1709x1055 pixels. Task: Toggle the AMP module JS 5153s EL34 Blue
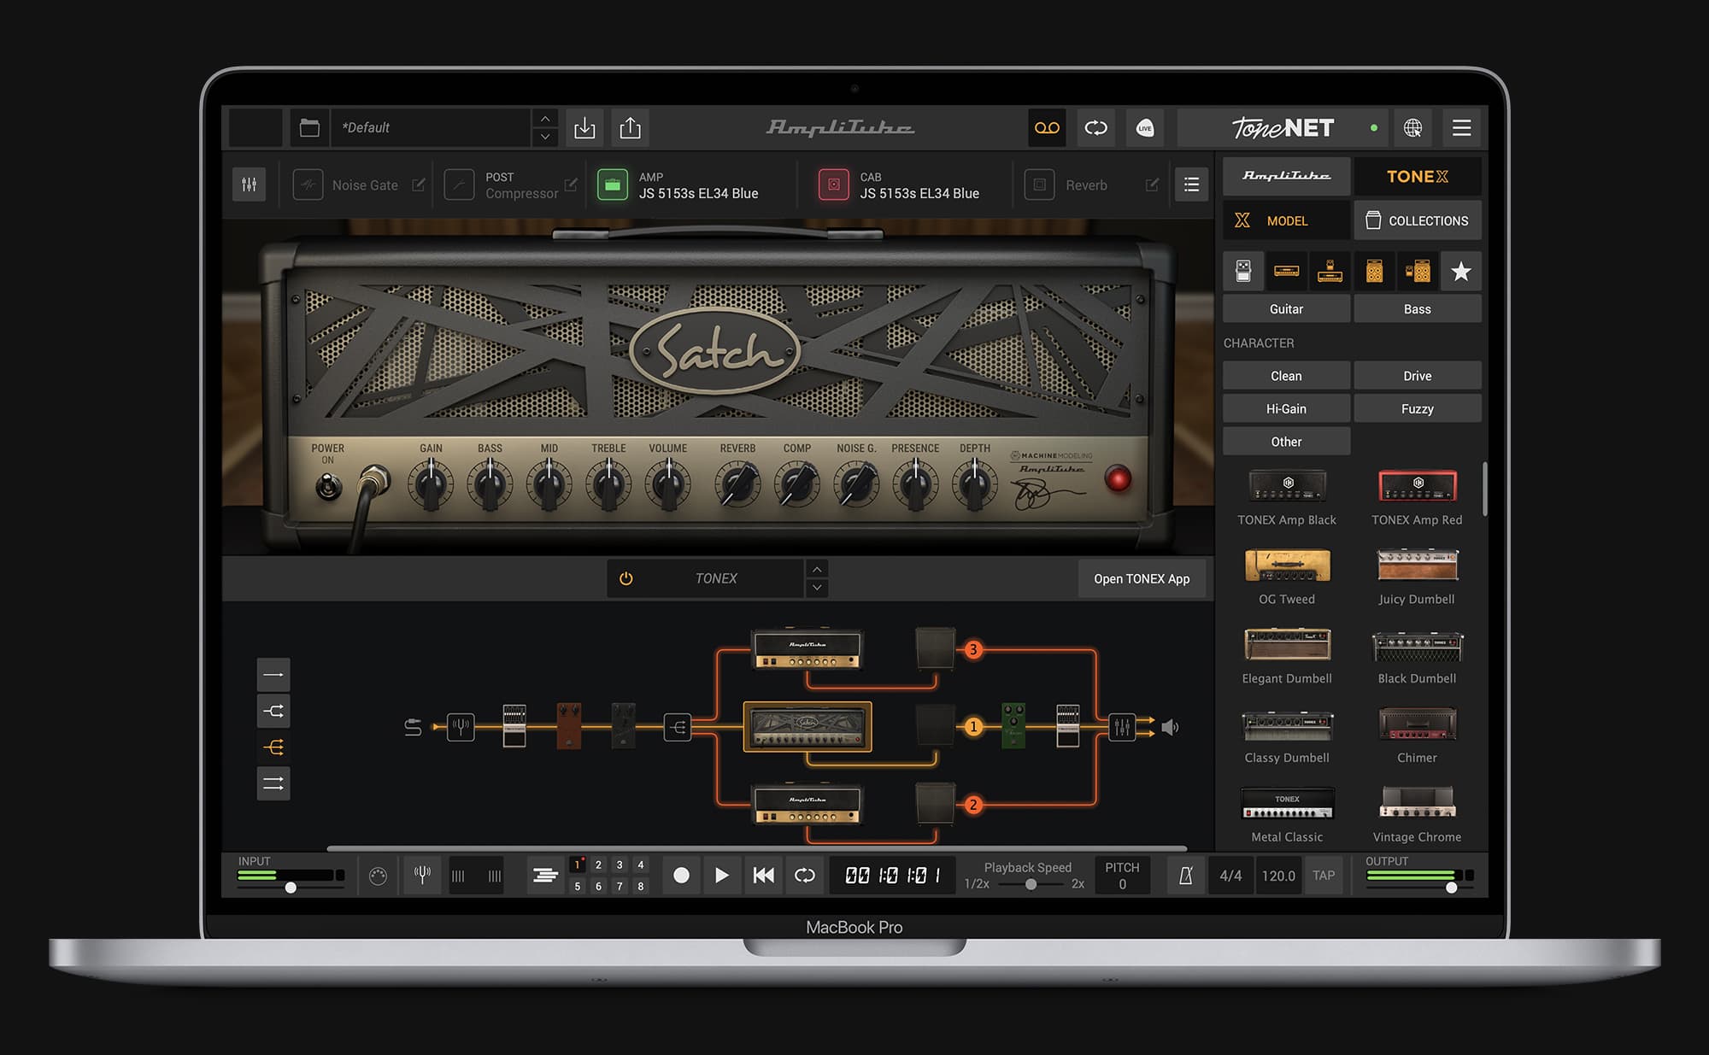pyautogui.click(x=612, y=184)
